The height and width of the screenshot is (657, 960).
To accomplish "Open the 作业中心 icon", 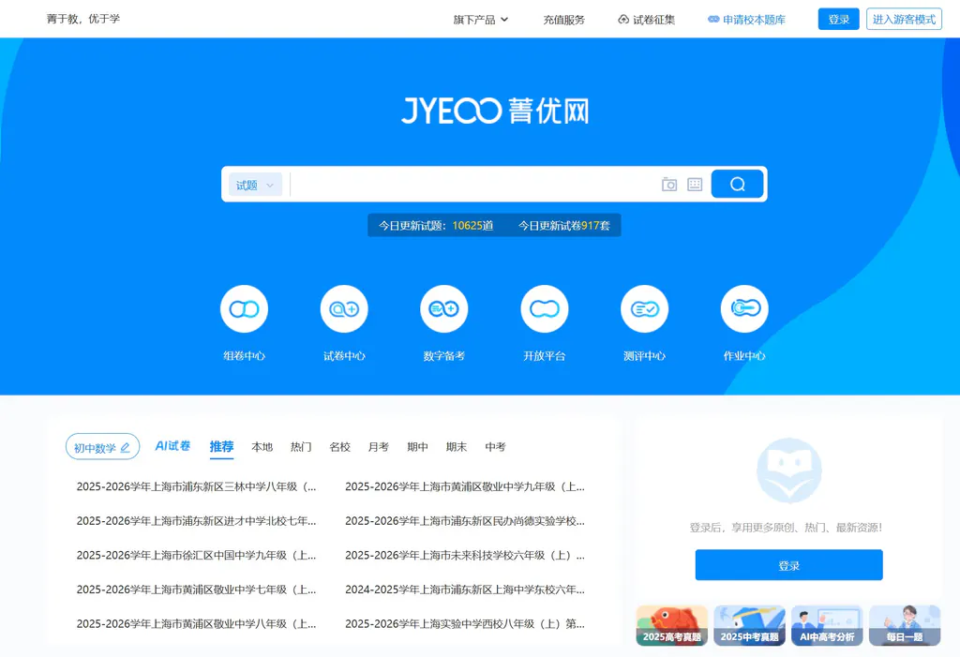I will point(744,309).
